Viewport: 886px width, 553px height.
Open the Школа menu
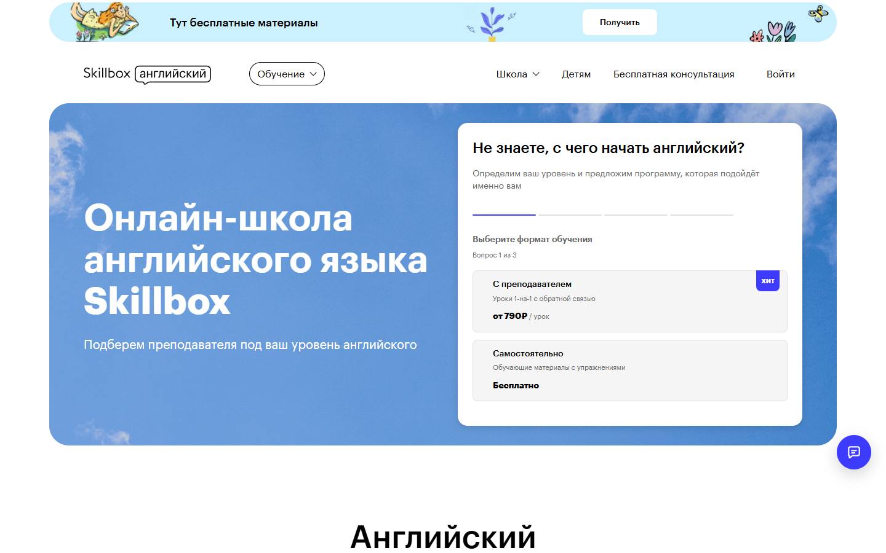(x=517, y=74)
